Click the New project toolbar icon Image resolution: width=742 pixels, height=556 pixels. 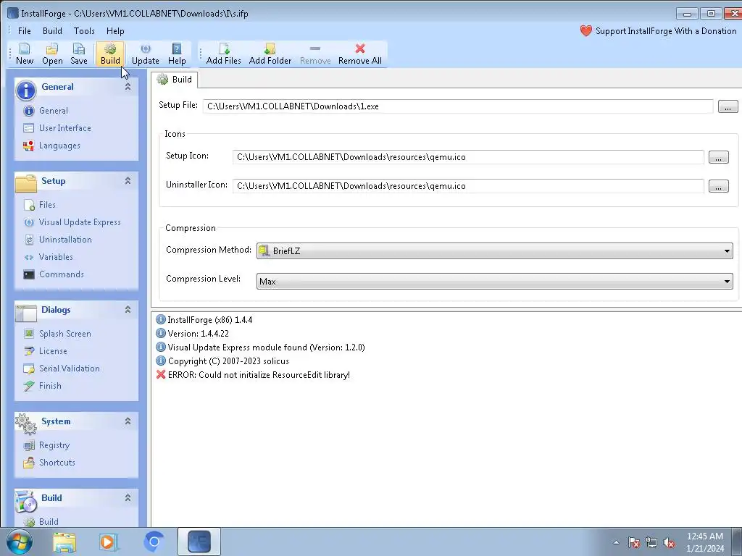25,54
